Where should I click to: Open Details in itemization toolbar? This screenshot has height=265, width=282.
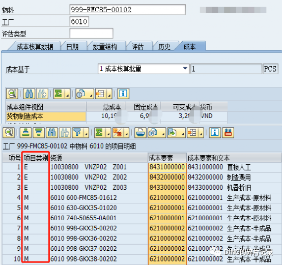tap(9, 133)
